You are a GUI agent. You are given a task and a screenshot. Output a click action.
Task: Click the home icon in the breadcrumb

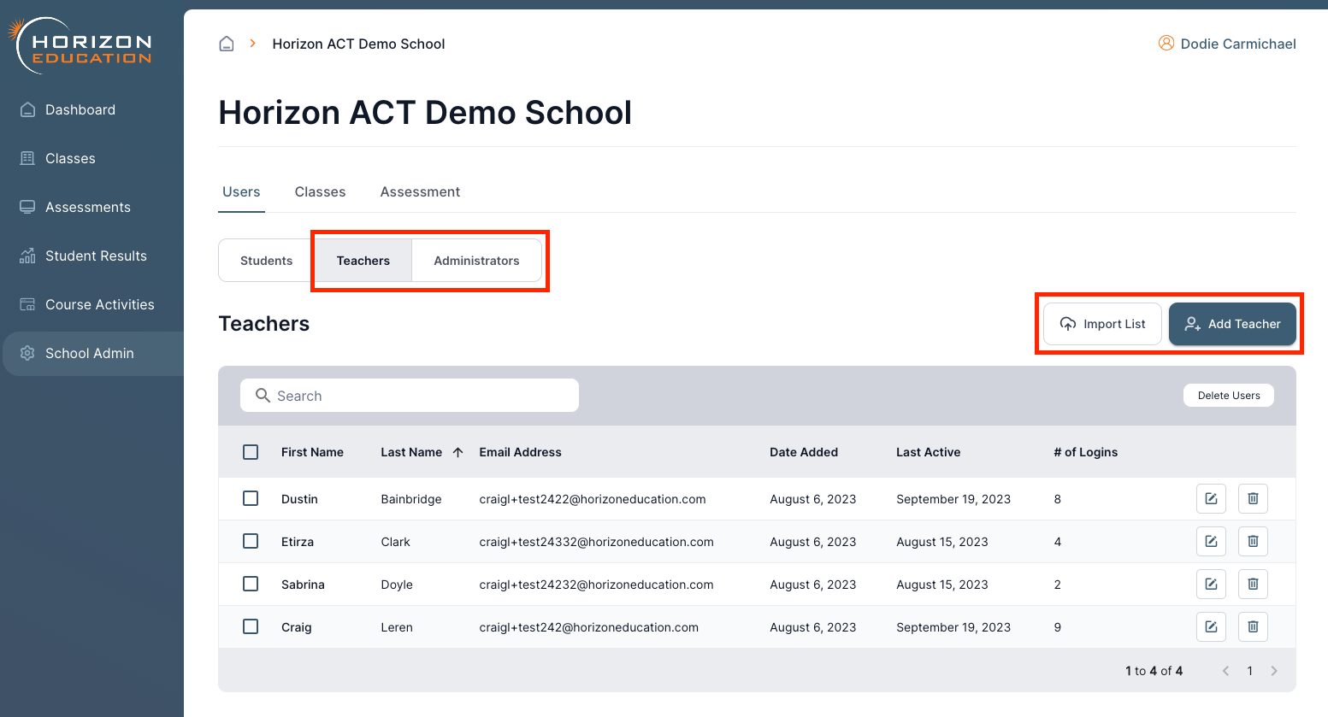[227, 44]
